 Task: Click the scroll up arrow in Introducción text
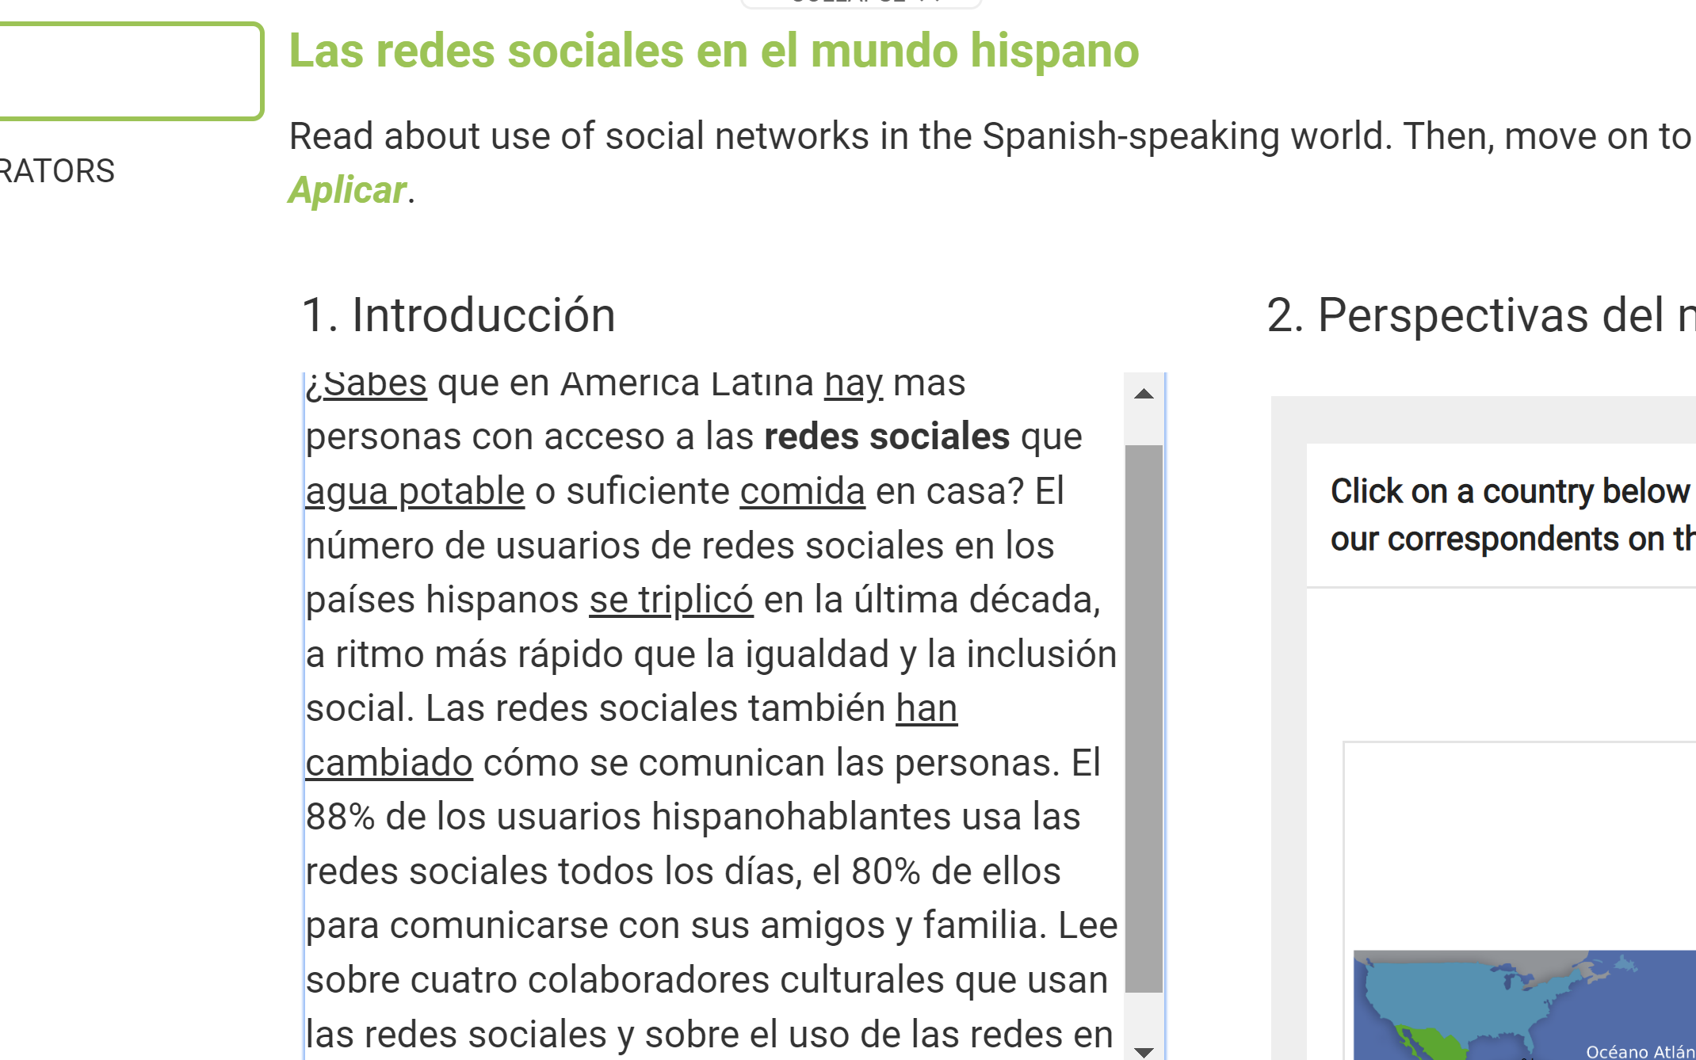[x=1144, y=394]
